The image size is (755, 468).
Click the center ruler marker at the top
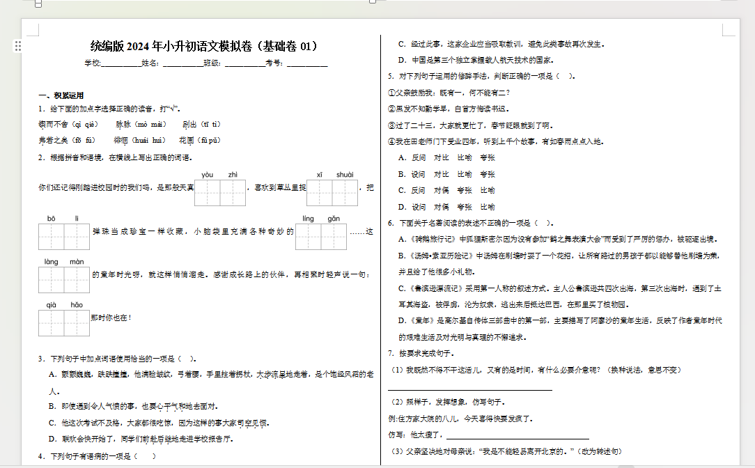(372, 1)
